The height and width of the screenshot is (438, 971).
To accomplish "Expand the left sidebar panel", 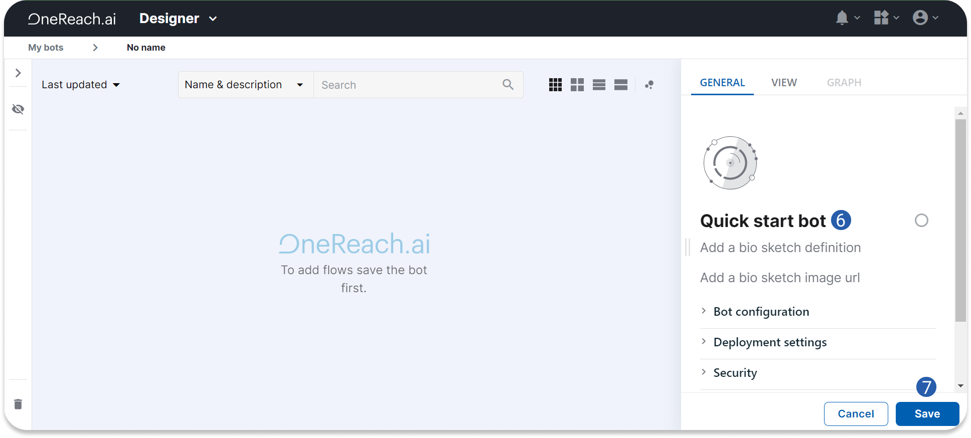I will (18, 73).
